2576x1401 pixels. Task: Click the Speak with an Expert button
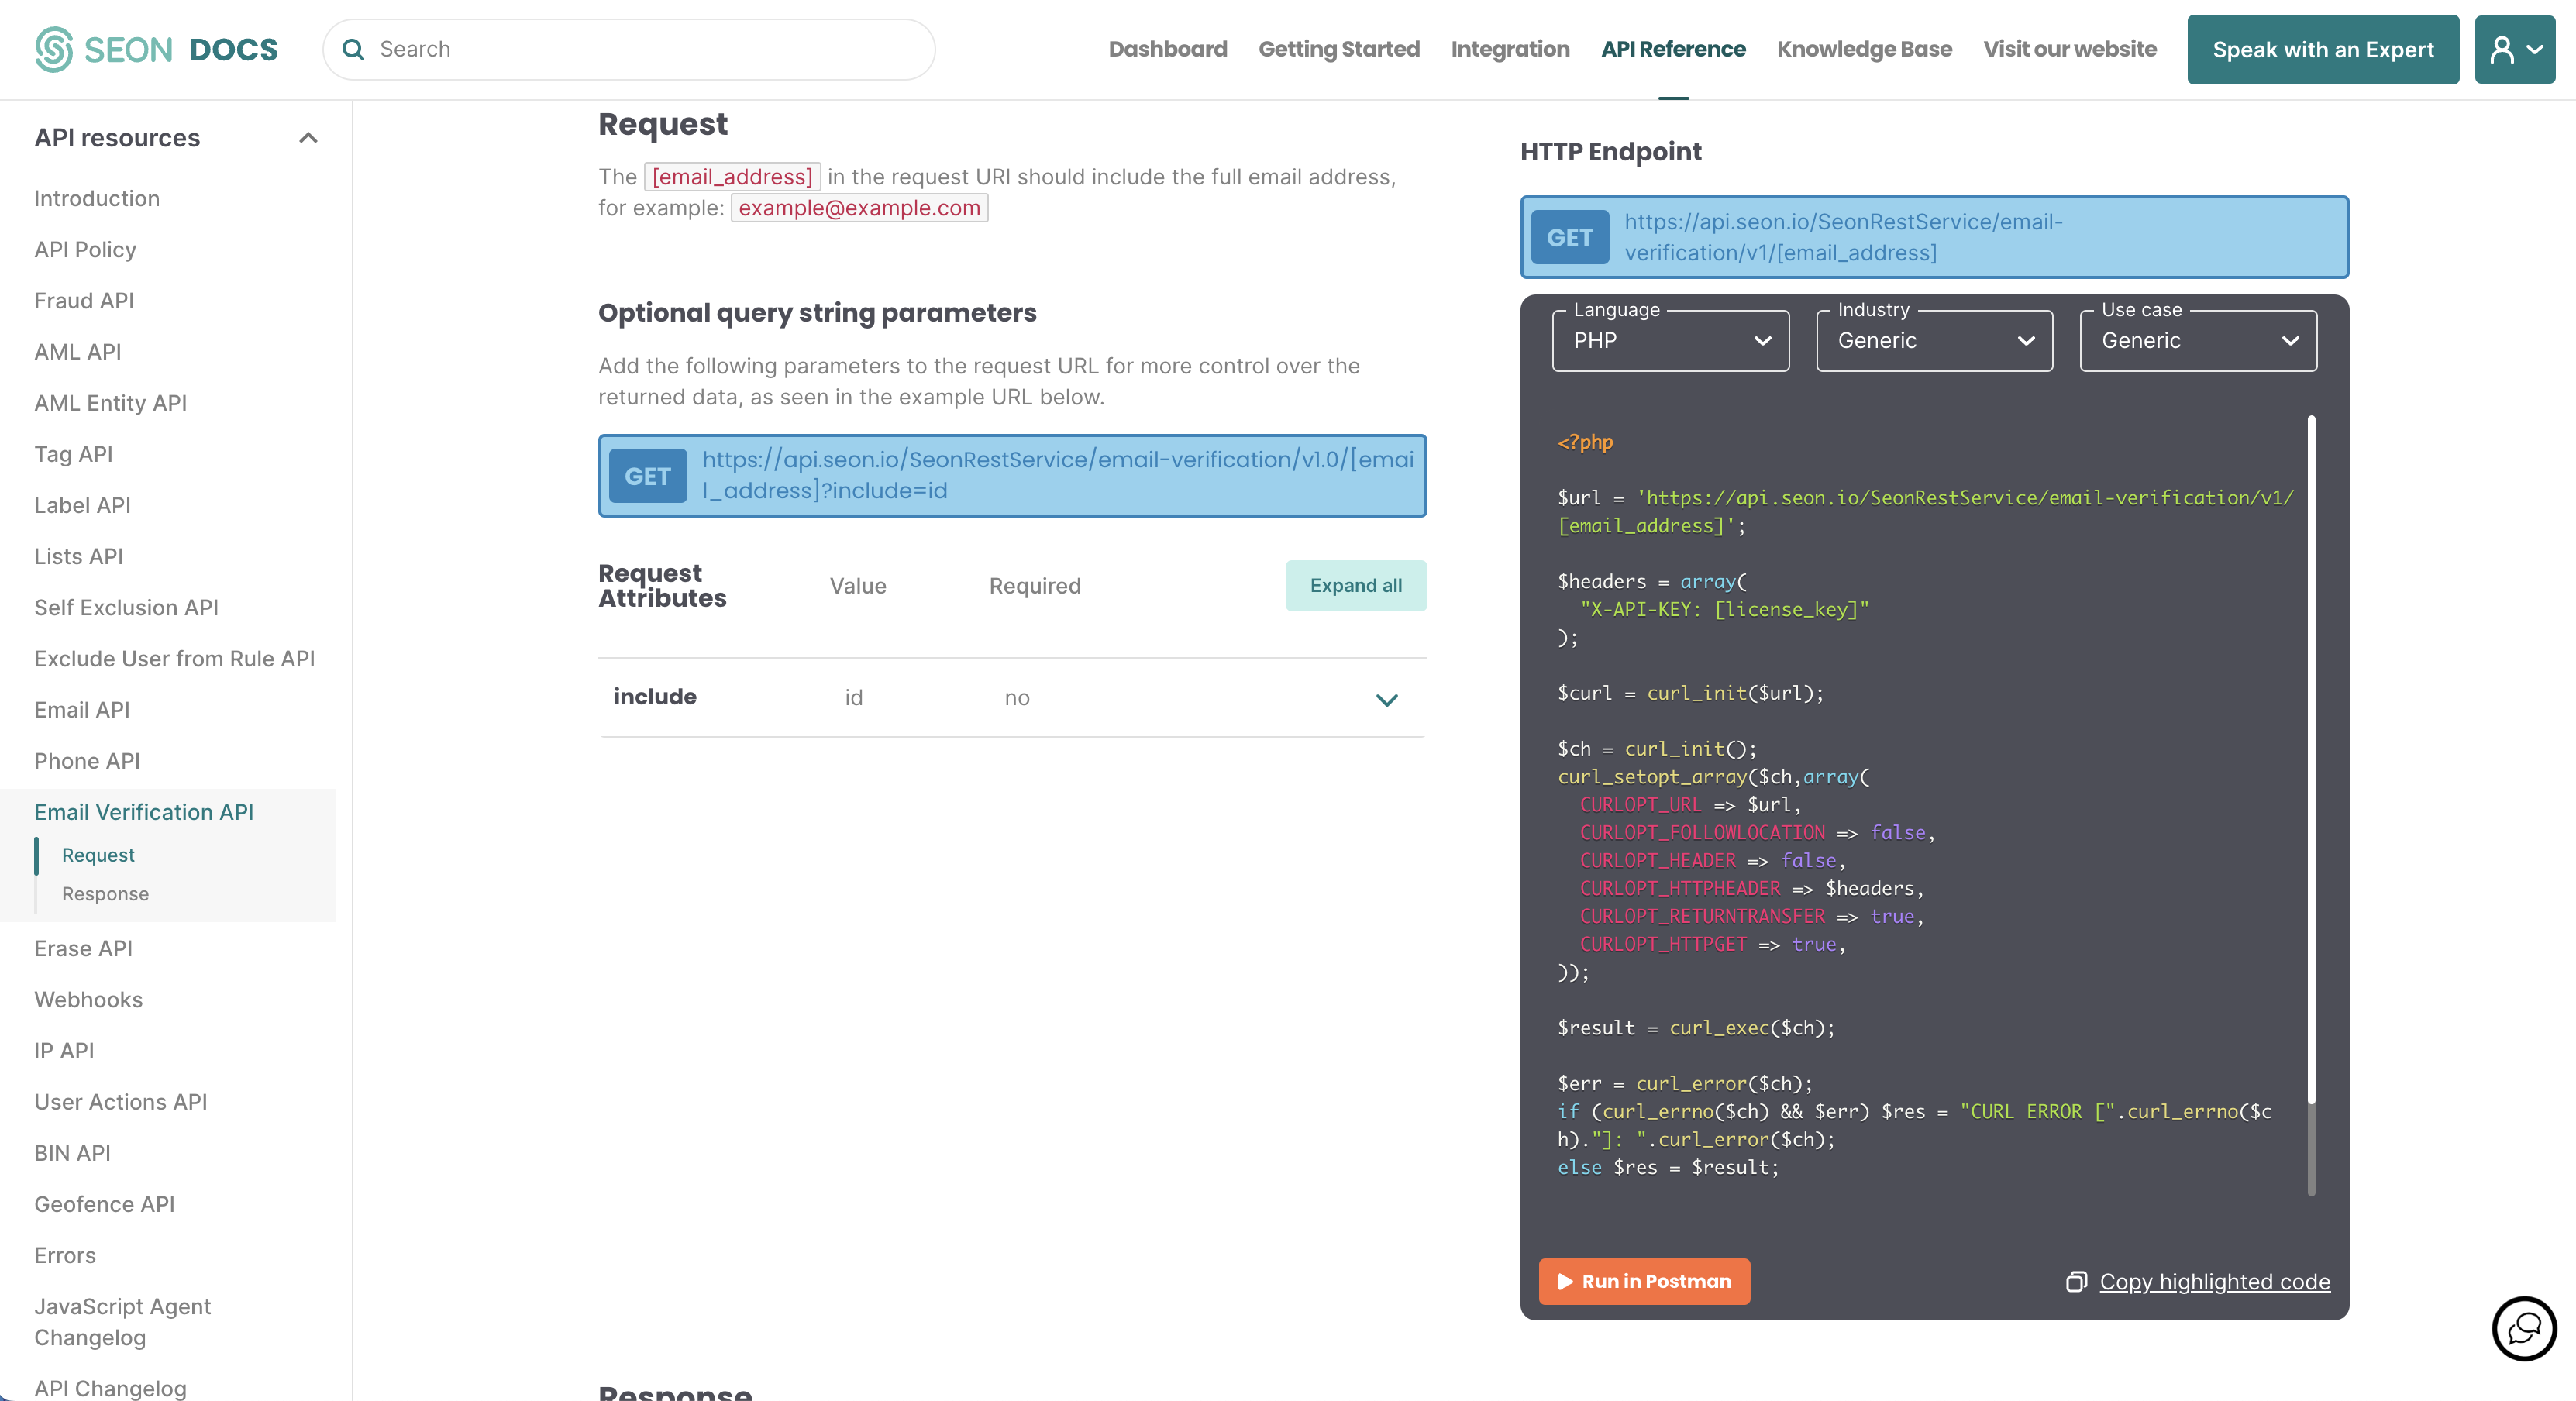pos(2322,49)
